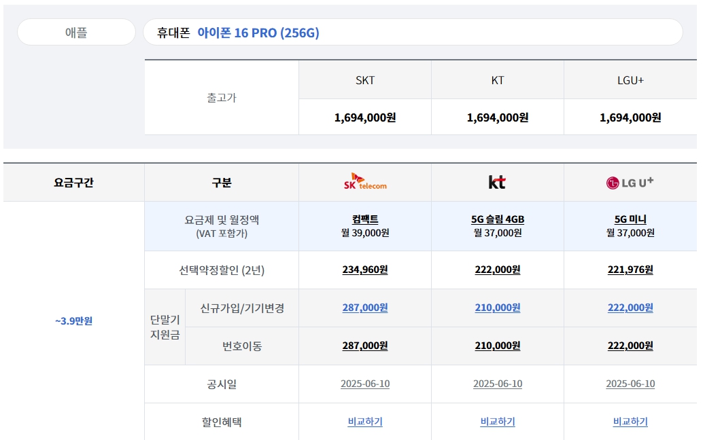Click the 선택약정할인 (2년) row label

click(222, 270)
